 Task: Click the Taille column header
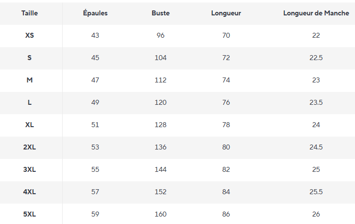pyautogui.click(x=29, y=13)
